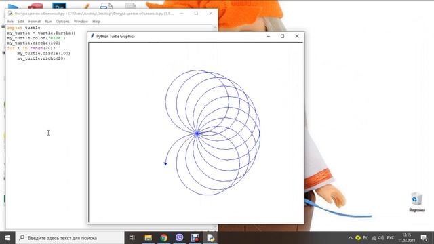Image resolution: width=434 pixels, height=244 pixels.
Task: Open the Run menu in IDLE editor
Action: coord(48,21)
